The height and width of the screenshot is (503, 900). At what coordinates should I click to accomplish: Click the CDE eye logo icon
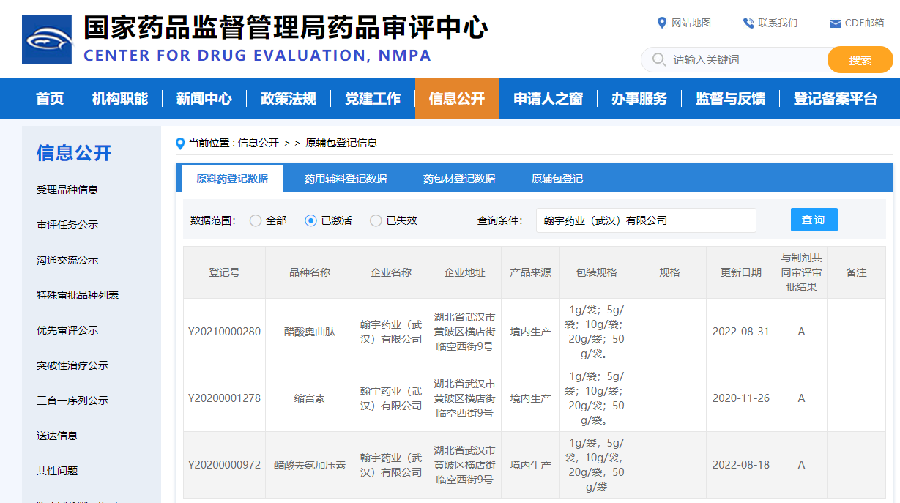click(47, 38)
